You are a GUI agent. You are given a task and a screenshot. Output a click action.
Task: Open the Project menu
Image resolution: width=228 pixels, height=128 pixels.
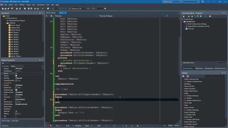tap(28, 5)
